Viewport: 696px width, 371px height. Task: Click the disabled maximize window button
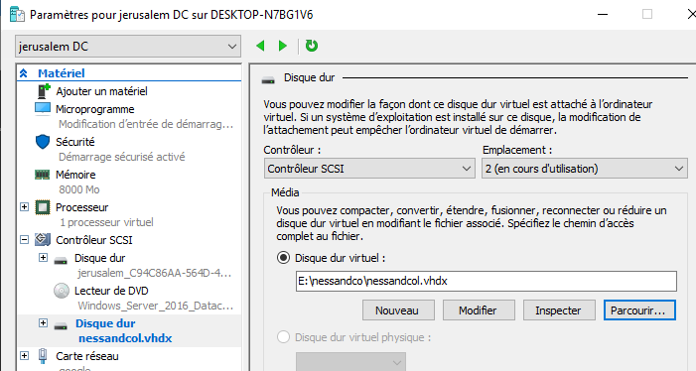[647, 14]
